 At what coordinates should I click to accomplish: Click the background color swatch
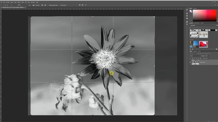[191, 12]
